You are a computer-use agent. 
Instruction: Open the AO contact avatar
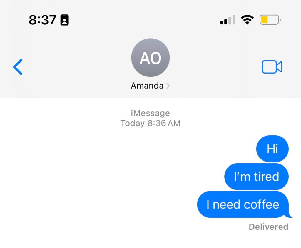pos(150,58)
